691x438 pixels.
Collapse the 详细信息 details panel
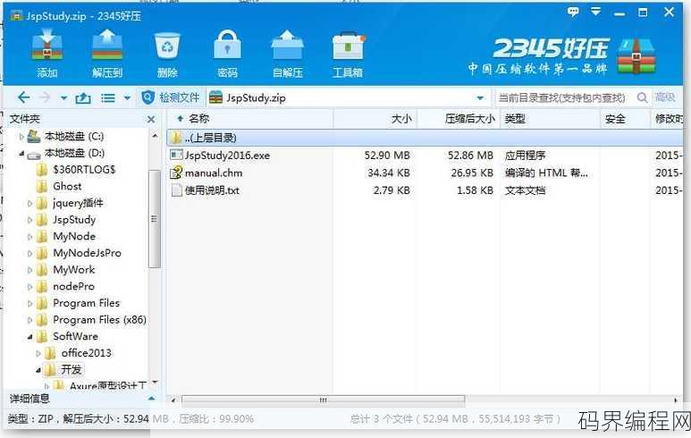coord(151,399)
